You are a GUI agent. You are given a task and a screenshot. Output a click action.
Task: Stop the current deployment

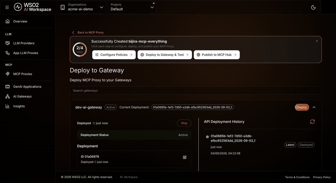[x=184, y=123]
